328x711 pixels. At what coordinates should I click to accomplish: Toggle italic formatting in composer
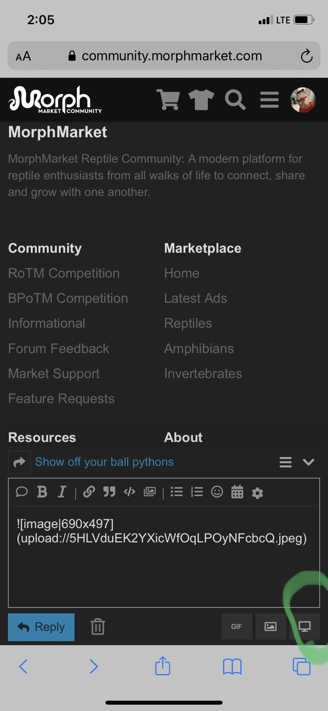(62, 492)
